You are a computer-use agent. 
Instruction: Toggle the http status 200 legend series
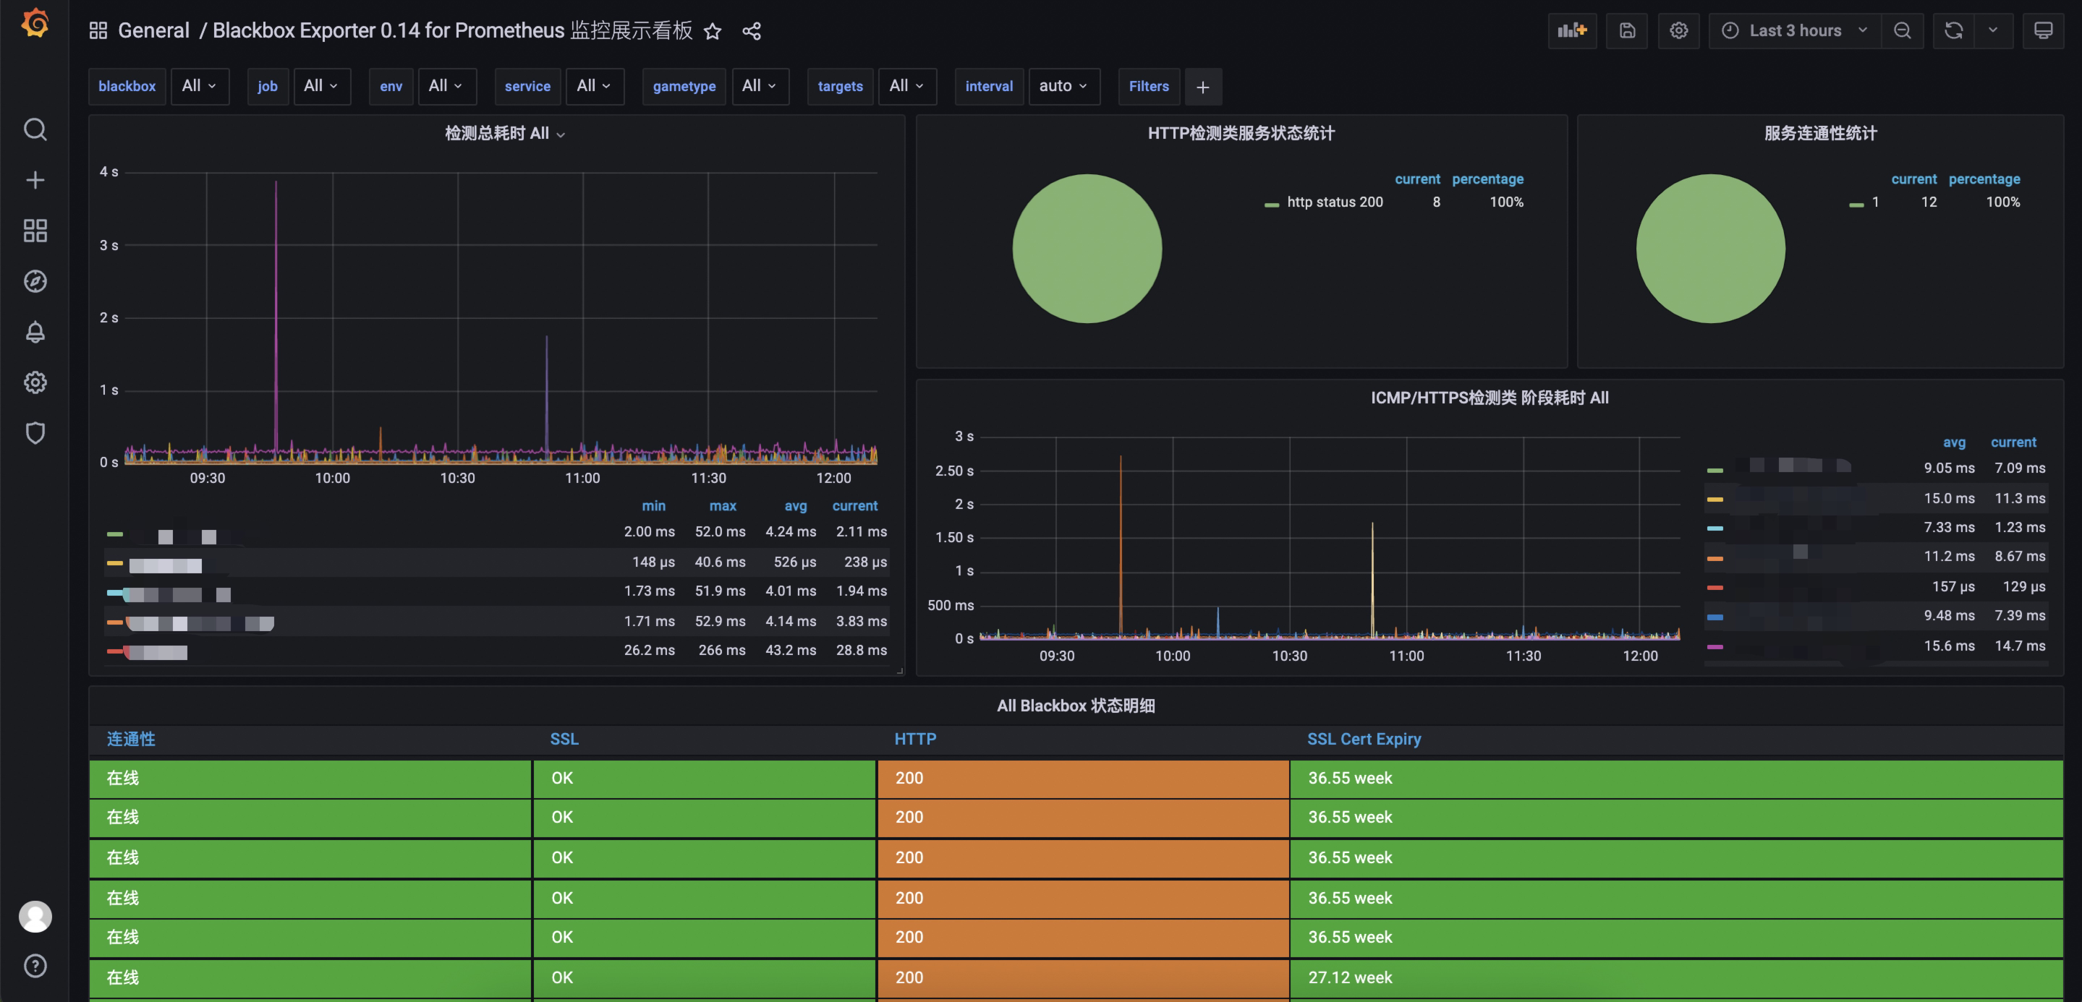pyautogui.click(x=1335, y=202)
